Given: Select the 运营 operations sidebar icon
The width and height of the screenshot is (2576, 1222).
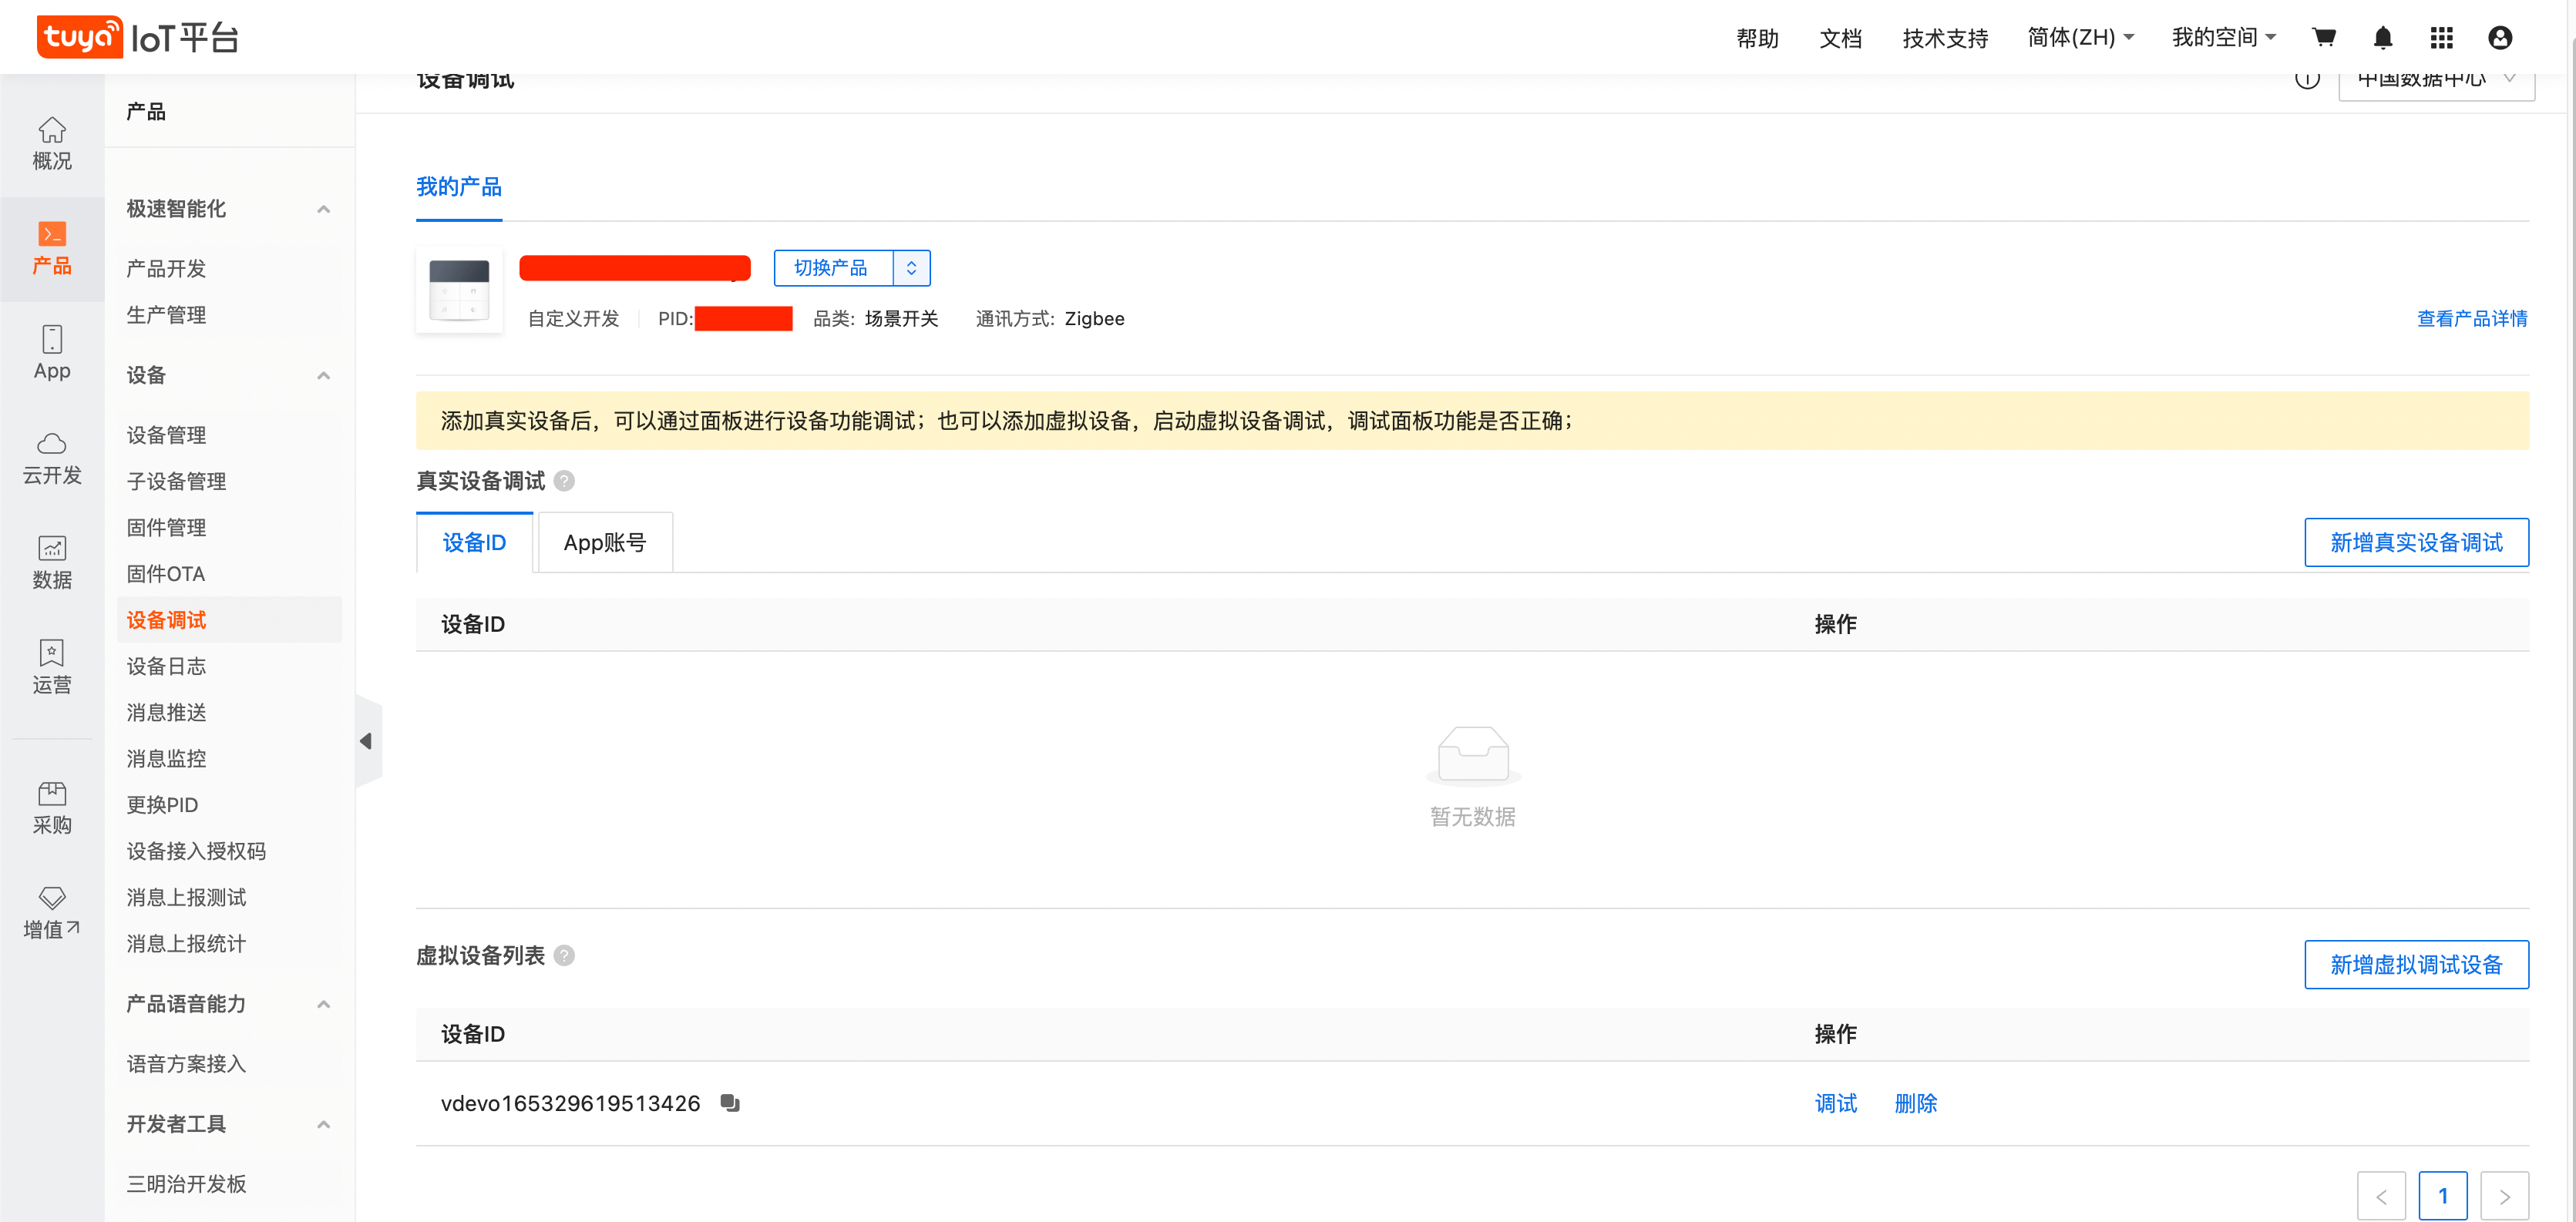Looking at the screenshot, I should point(52,665).
